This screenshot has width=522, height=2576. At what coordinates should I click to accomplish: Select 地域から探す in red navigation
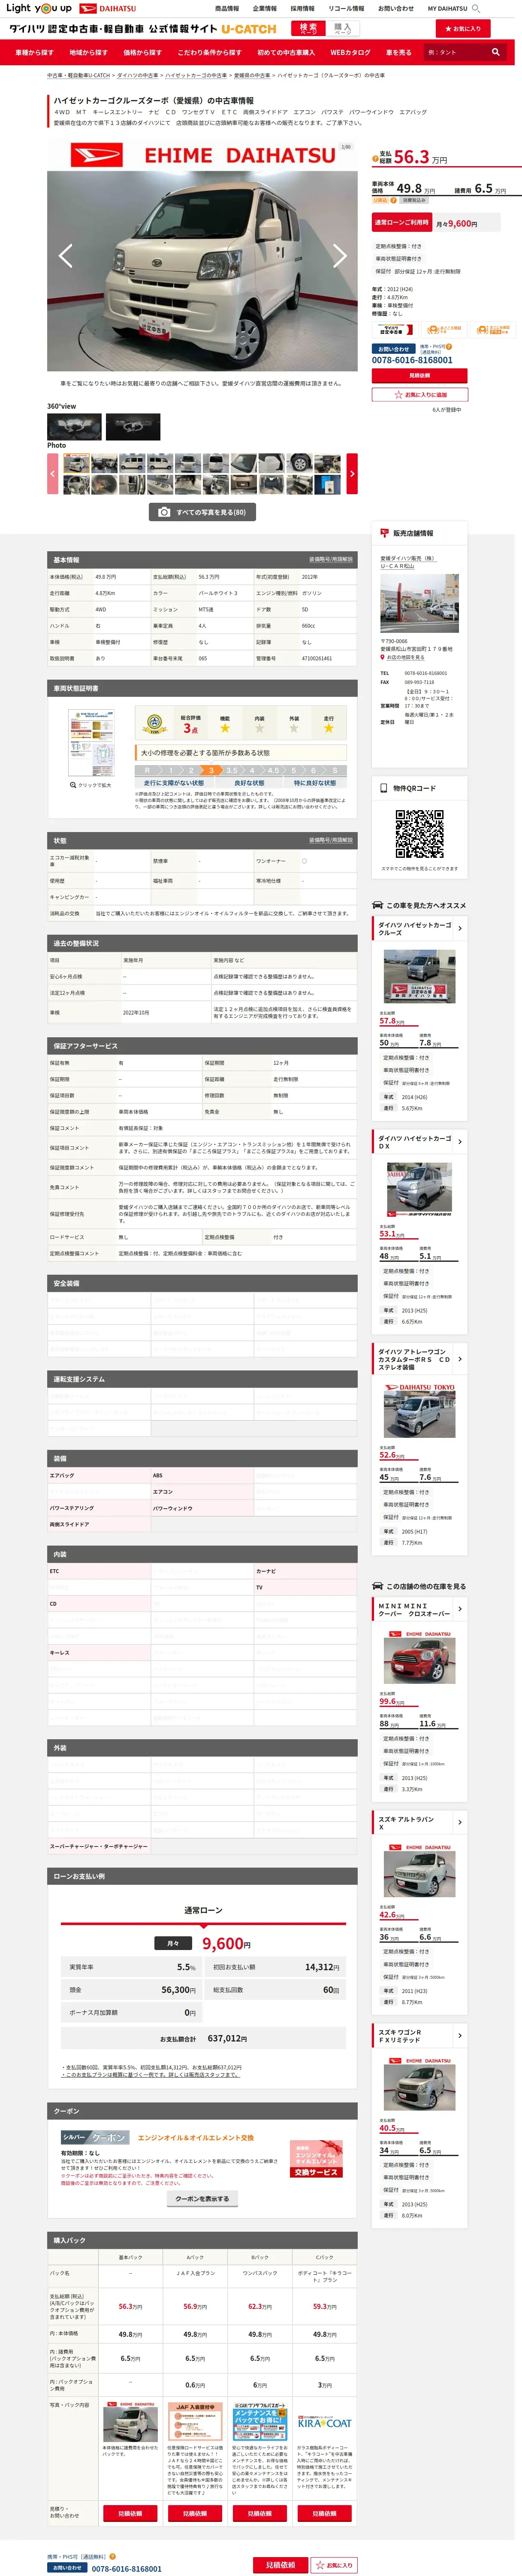pyautogui.click(x=88, y=52)
